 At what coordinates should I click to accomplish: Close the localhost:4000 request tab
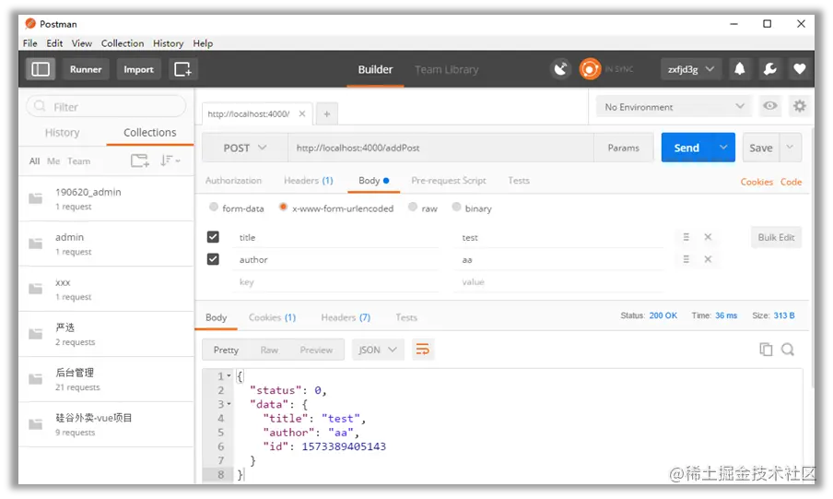(x=301, y=113)
